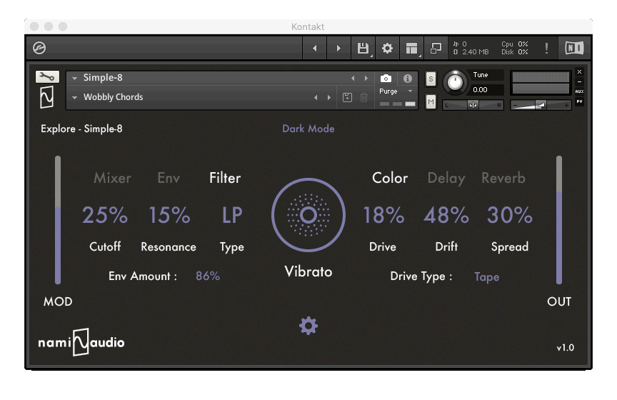Change filter Type LP value
617x400 pixels.
[x=232, y=215]
